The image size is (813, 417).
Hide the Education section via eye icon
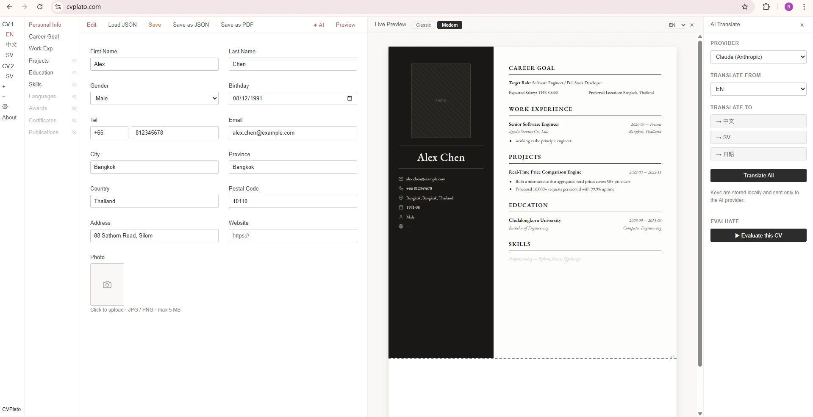pos(74,72)
